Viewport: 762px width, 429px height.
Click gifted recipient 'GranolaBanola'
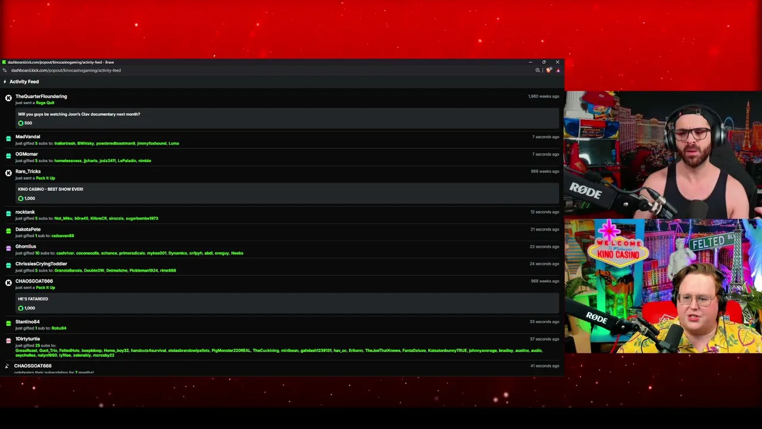[x=68, y=271]
